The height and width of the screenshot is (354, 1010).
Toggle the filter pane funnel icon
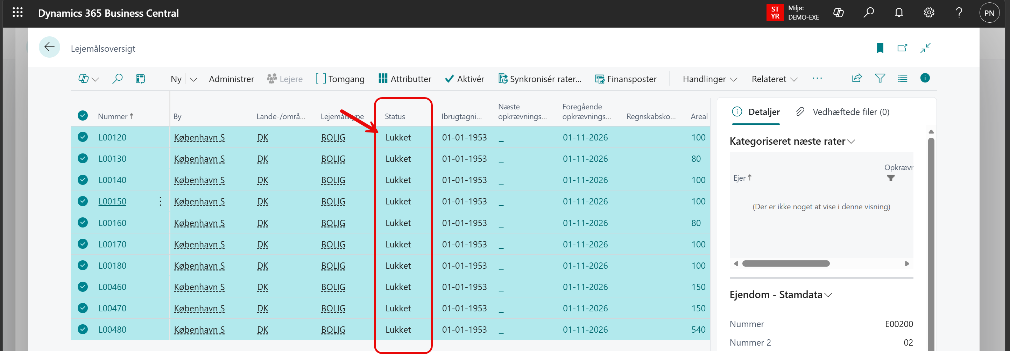880,78
